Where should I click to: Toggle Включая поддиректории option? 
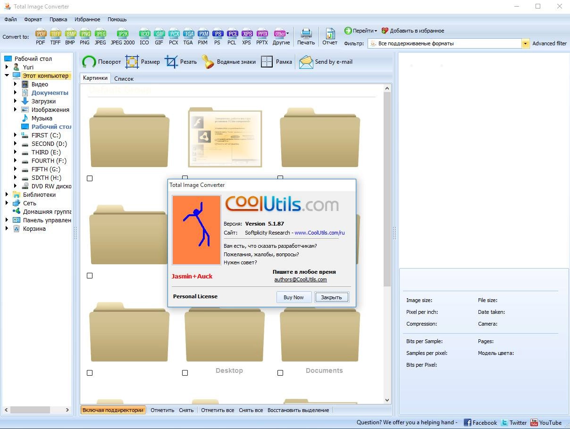click(113, 410)
